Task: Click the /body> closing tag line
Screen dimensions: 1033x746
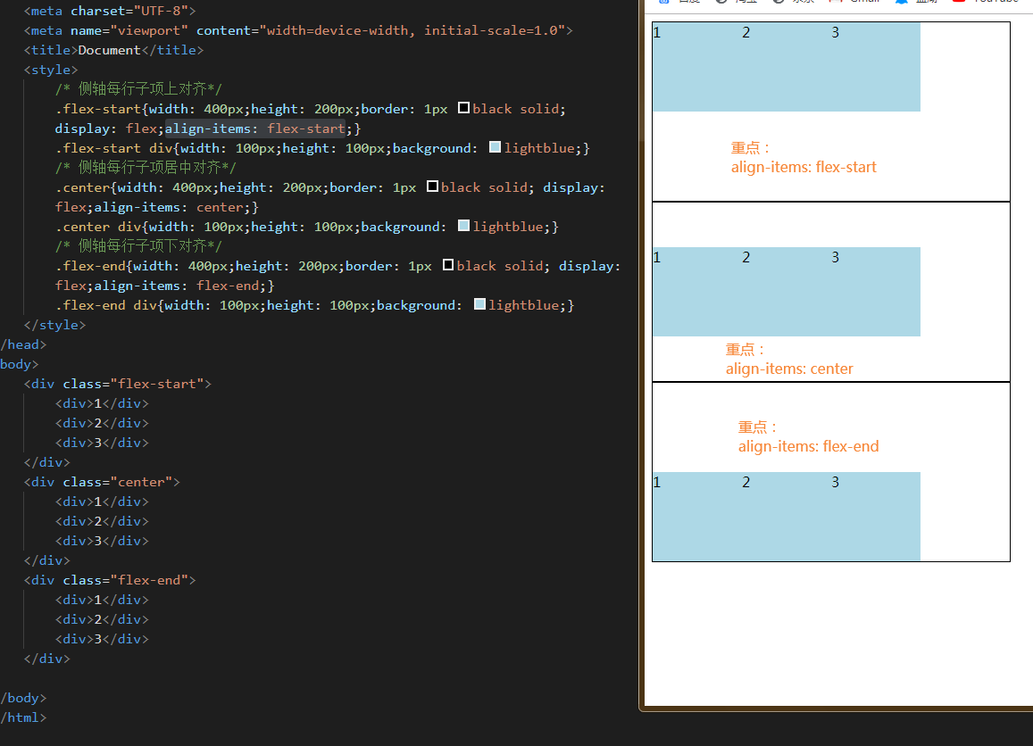Action: pyautogui.click(x=24, y=698)
